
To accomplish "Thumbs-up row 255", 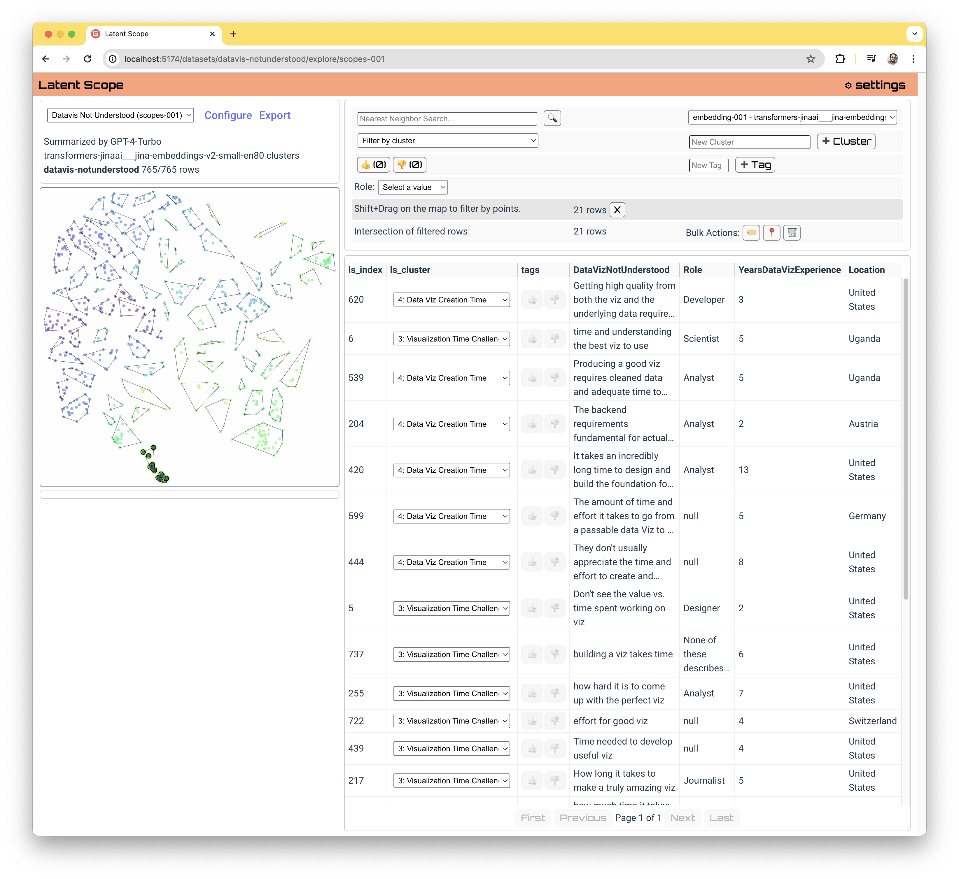I will click(x=532, y=694).
